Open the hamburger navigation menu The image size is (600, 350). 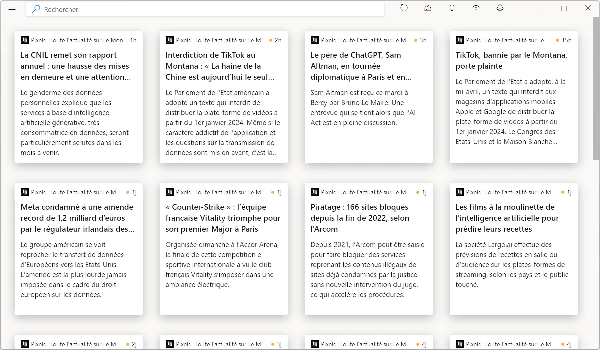(12, 8)
